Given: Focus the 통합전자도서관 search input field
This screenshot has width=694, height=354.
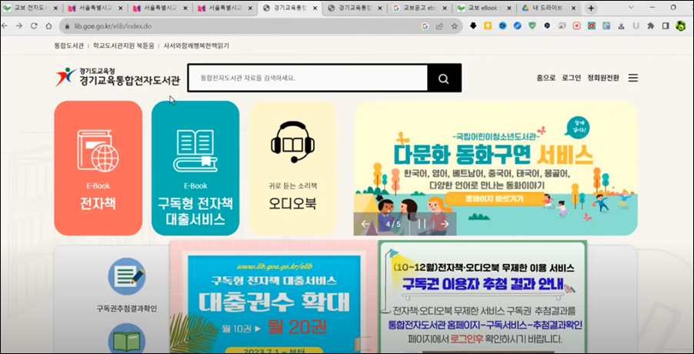Looking at the screenshot, I should point(308,78).
